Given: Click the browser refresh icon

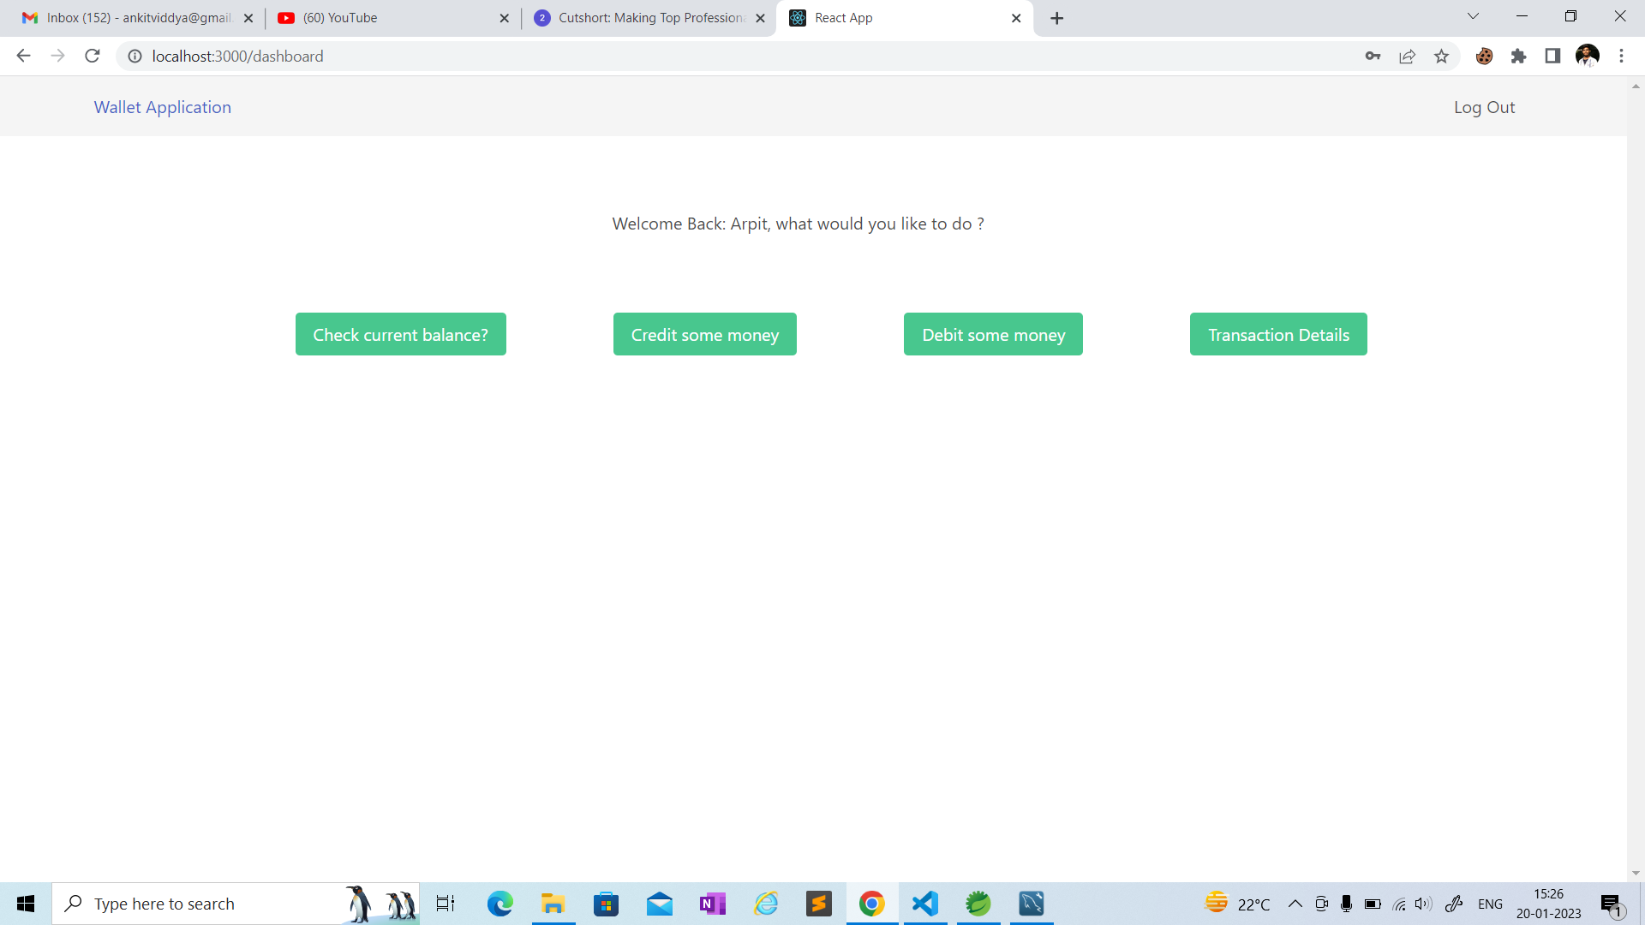Looking at the screenshot, I should point(93,57).
